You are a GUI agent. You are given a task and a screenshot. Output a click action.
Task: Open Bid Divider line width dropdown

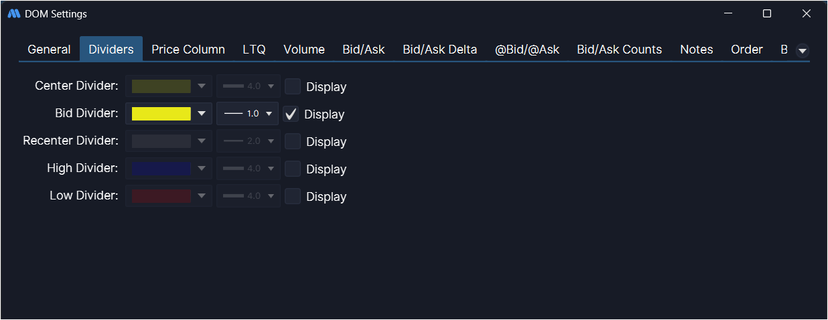coord(247,114)
